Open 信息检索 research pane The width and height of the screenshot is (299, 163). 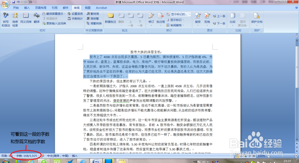click(x=15, y=20)
